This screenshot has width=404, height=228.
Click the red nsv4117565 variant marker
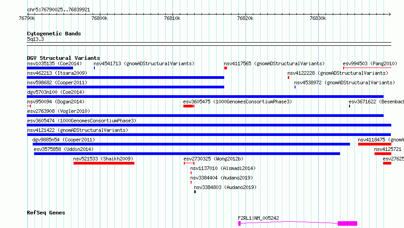click(226, 68)
